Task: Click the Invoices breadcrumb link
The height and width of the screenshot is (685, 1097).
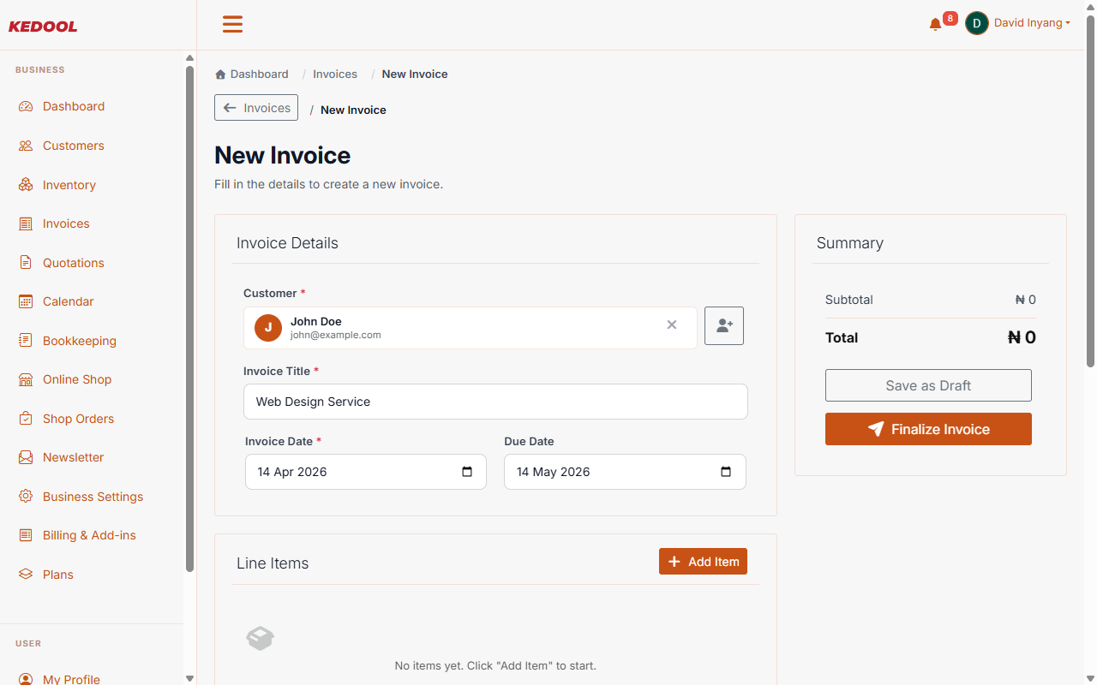Action: point(335,74)
